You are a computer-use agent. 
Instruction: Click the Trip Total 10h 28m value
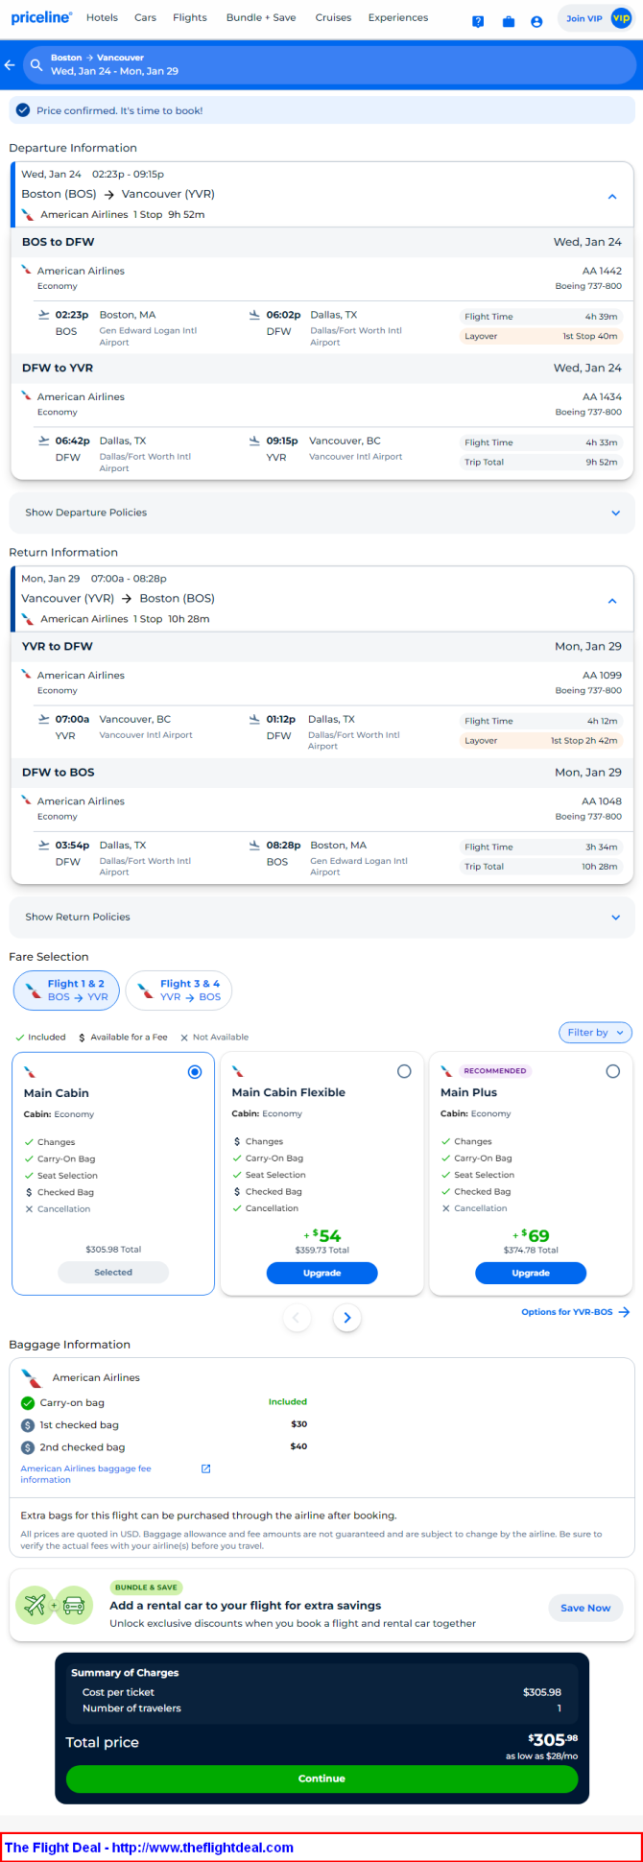pyautogui.click(x=600, y=867)
